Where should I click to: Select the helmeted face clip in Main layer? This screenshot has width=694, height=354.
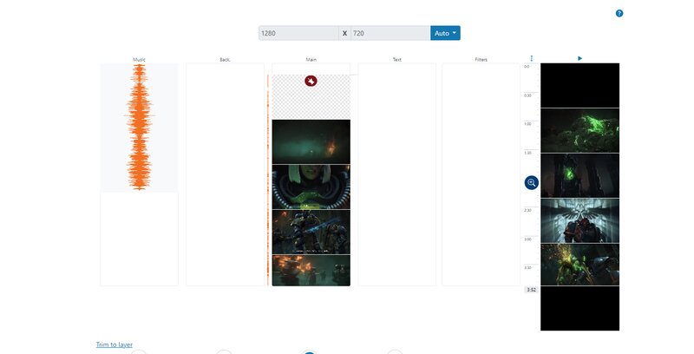311,187
